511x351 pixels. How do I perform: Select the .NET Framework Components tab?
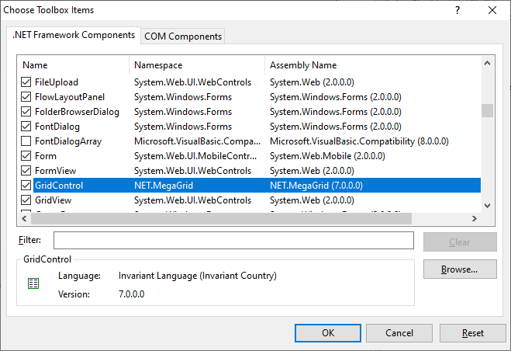[x=73, y=35]
